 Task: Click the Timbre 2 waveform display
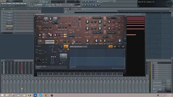click(55, 19)
